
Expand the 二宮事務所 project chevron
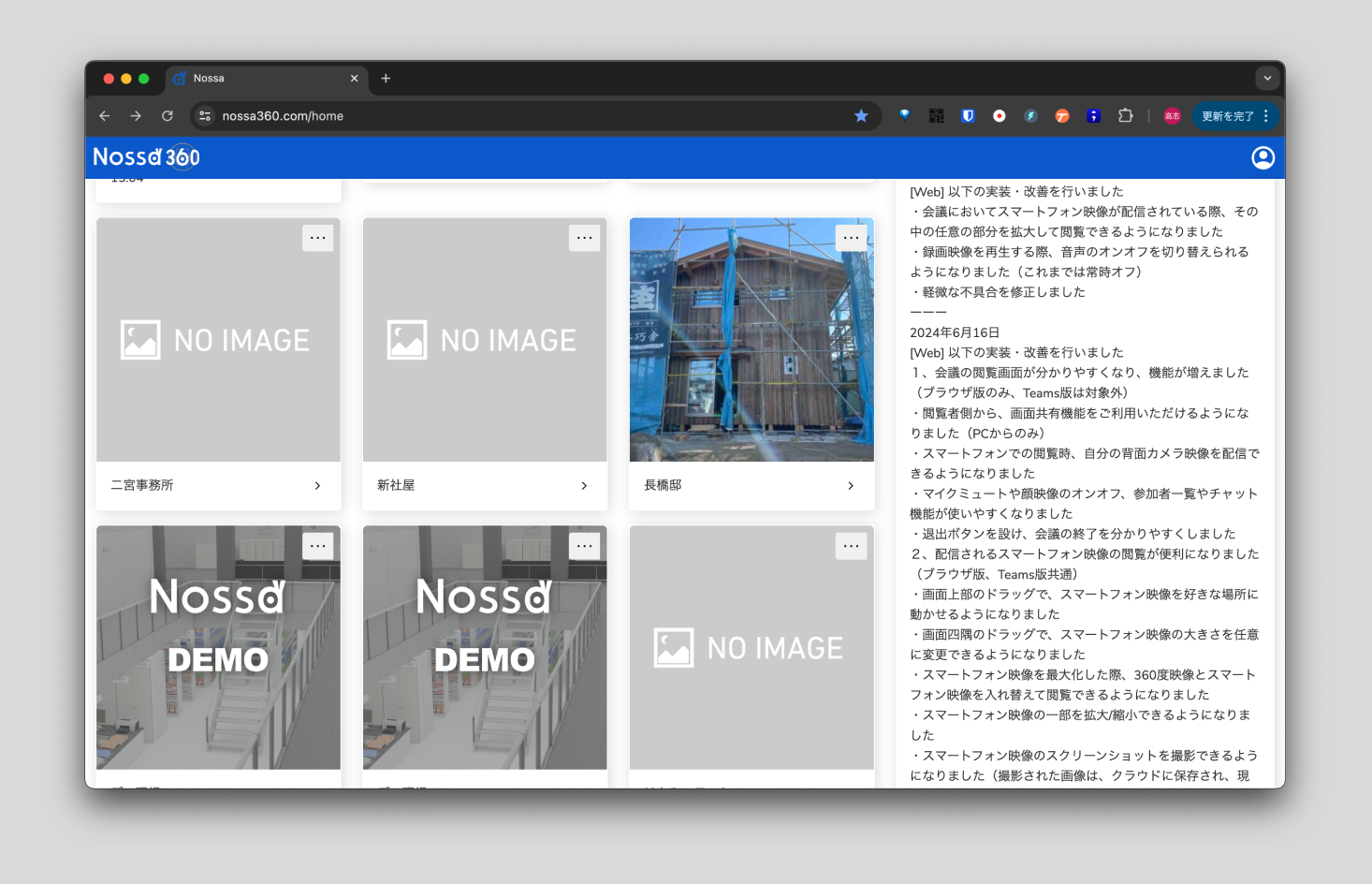[317, 486]
